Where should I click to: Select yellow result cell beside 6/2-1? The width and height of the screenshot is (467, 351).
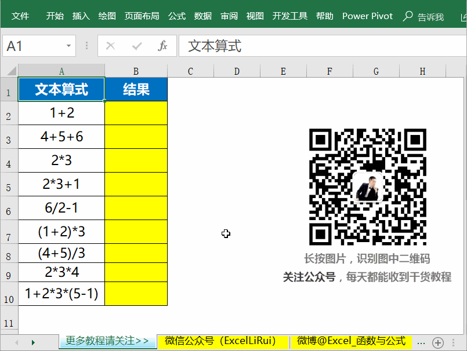pos(136,208)
